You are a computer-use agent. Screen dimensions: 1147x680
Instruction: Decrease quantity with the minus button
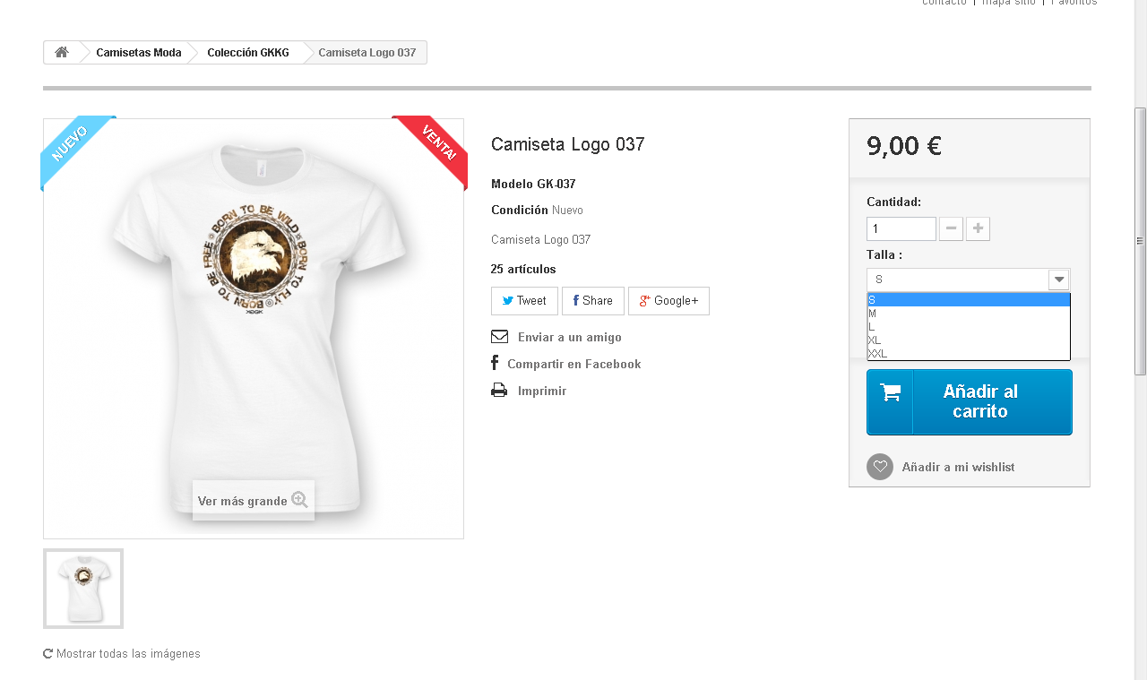951,229
